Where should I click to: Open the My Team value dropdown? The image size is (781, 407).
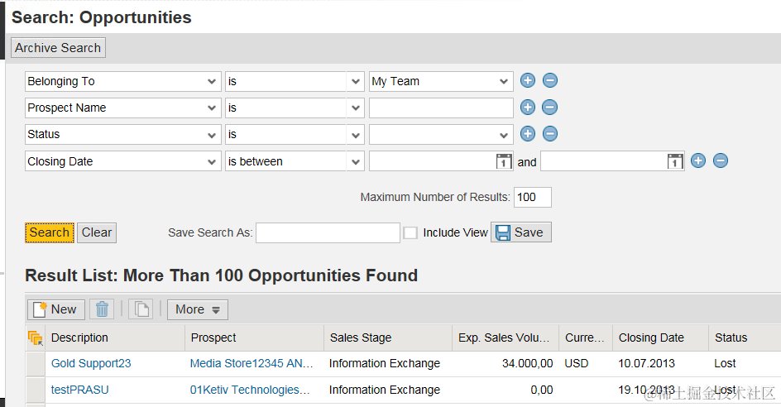click(x=505, y=81)
